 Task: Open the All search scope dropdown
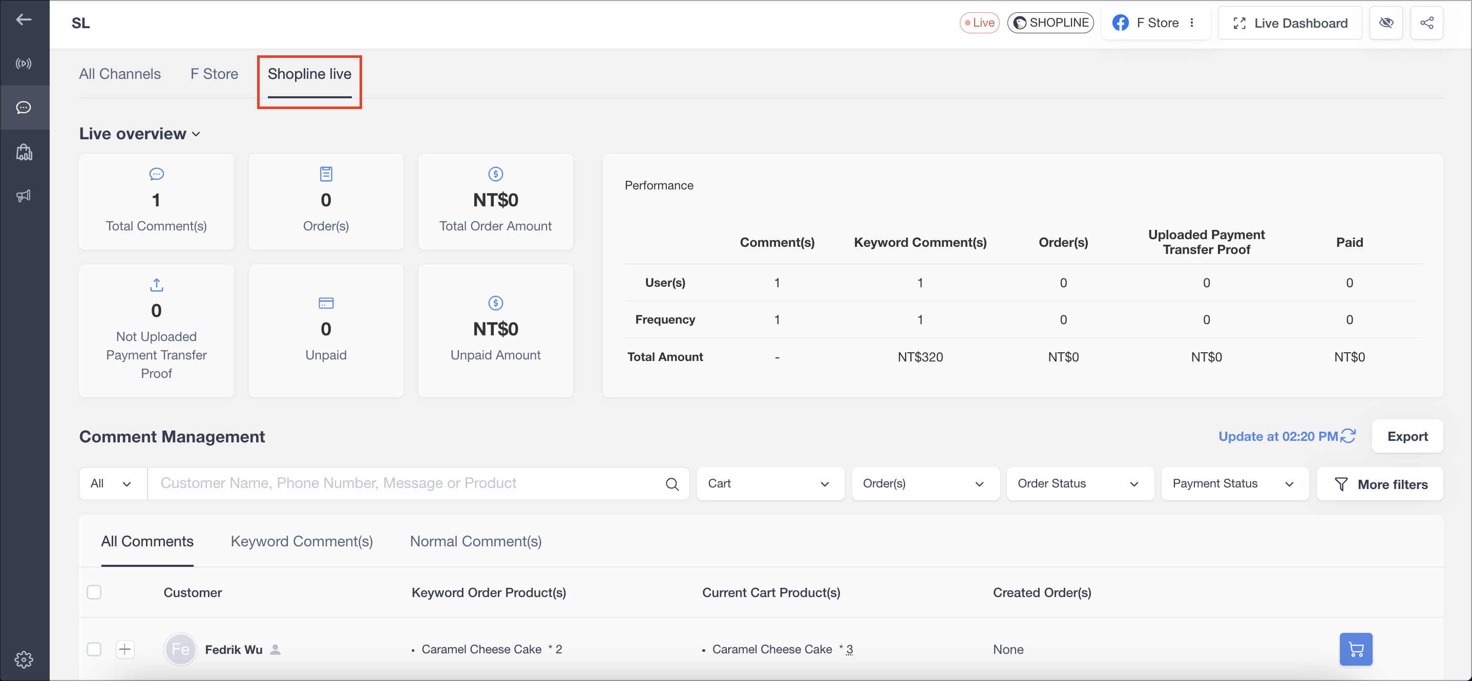(x=113, y=483)
